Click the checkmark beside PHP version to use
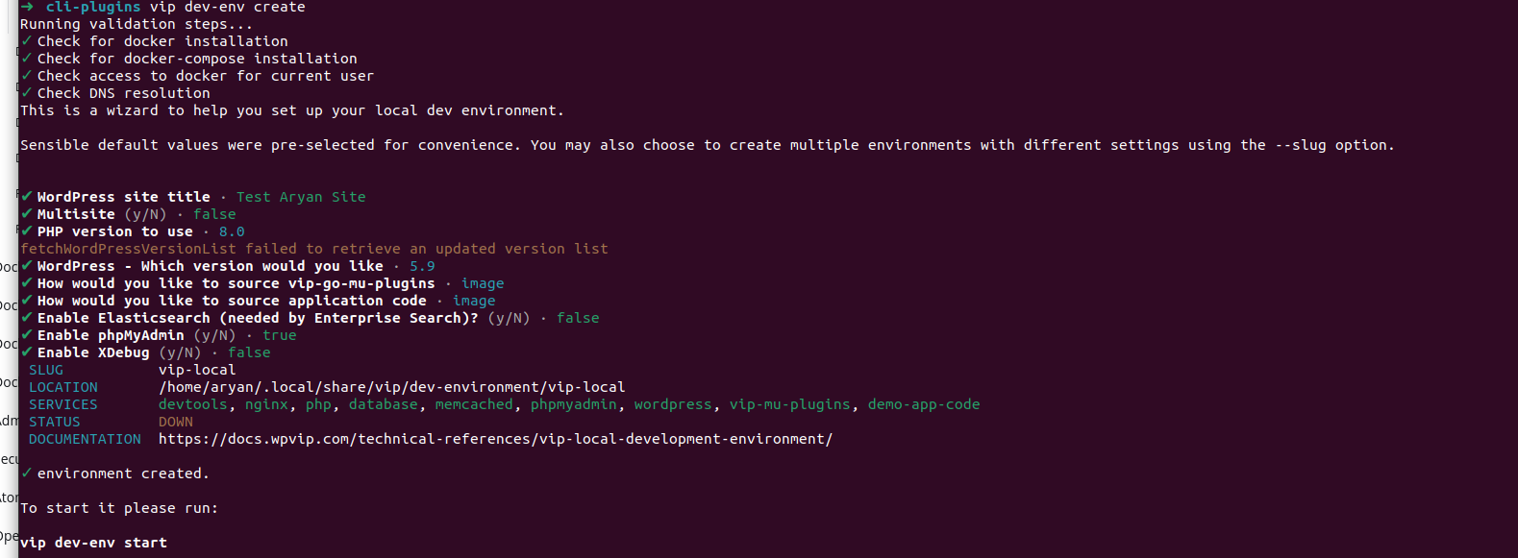 point(27,231)
